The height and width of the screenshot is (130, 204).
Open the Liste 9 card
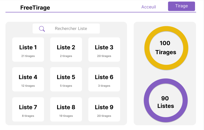coord(104,109)
